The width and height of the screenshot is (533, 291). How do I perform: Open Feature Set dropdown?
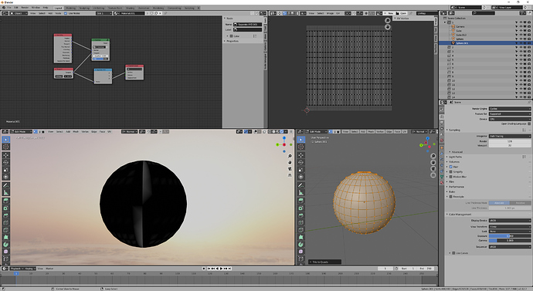tap(510, 113)
